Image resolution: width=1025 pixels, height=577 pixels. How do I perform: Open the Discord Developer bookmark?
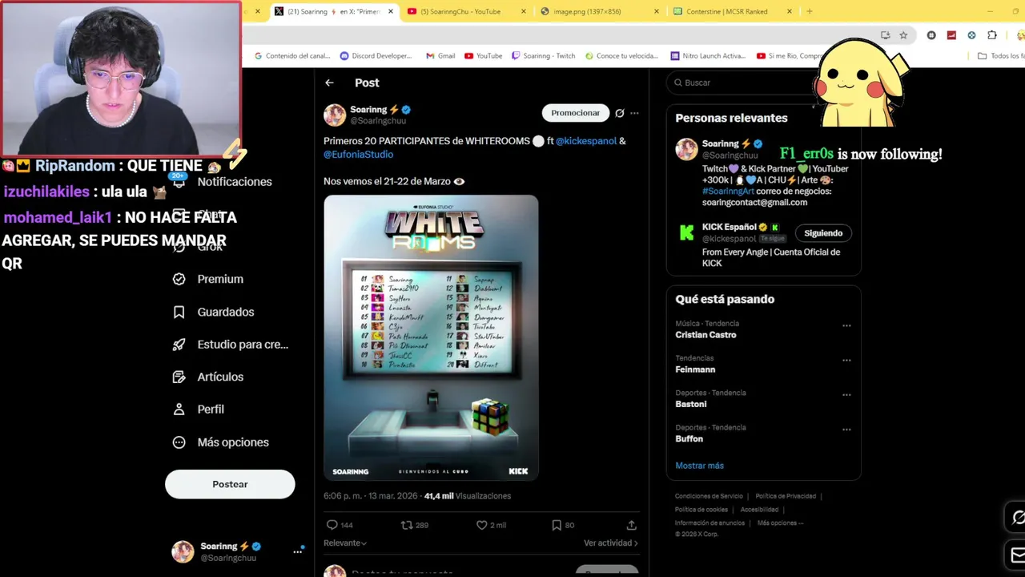[376, 56]
